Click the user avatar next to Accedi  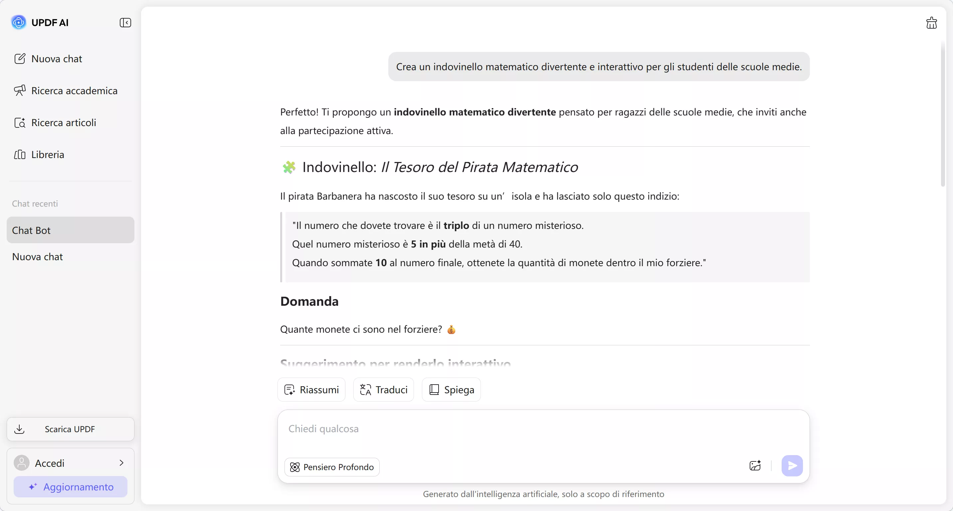[x=21, y=462]
